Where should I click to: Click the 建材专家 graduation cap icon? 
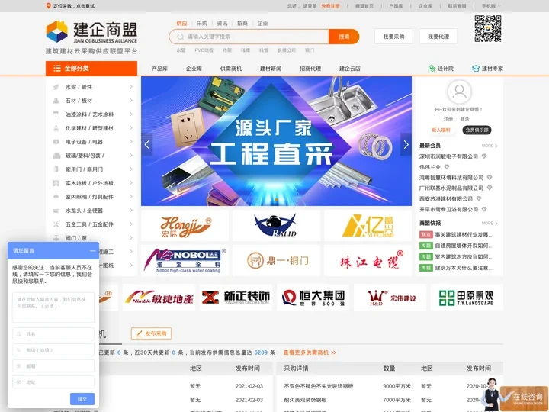tap(476, 69)
